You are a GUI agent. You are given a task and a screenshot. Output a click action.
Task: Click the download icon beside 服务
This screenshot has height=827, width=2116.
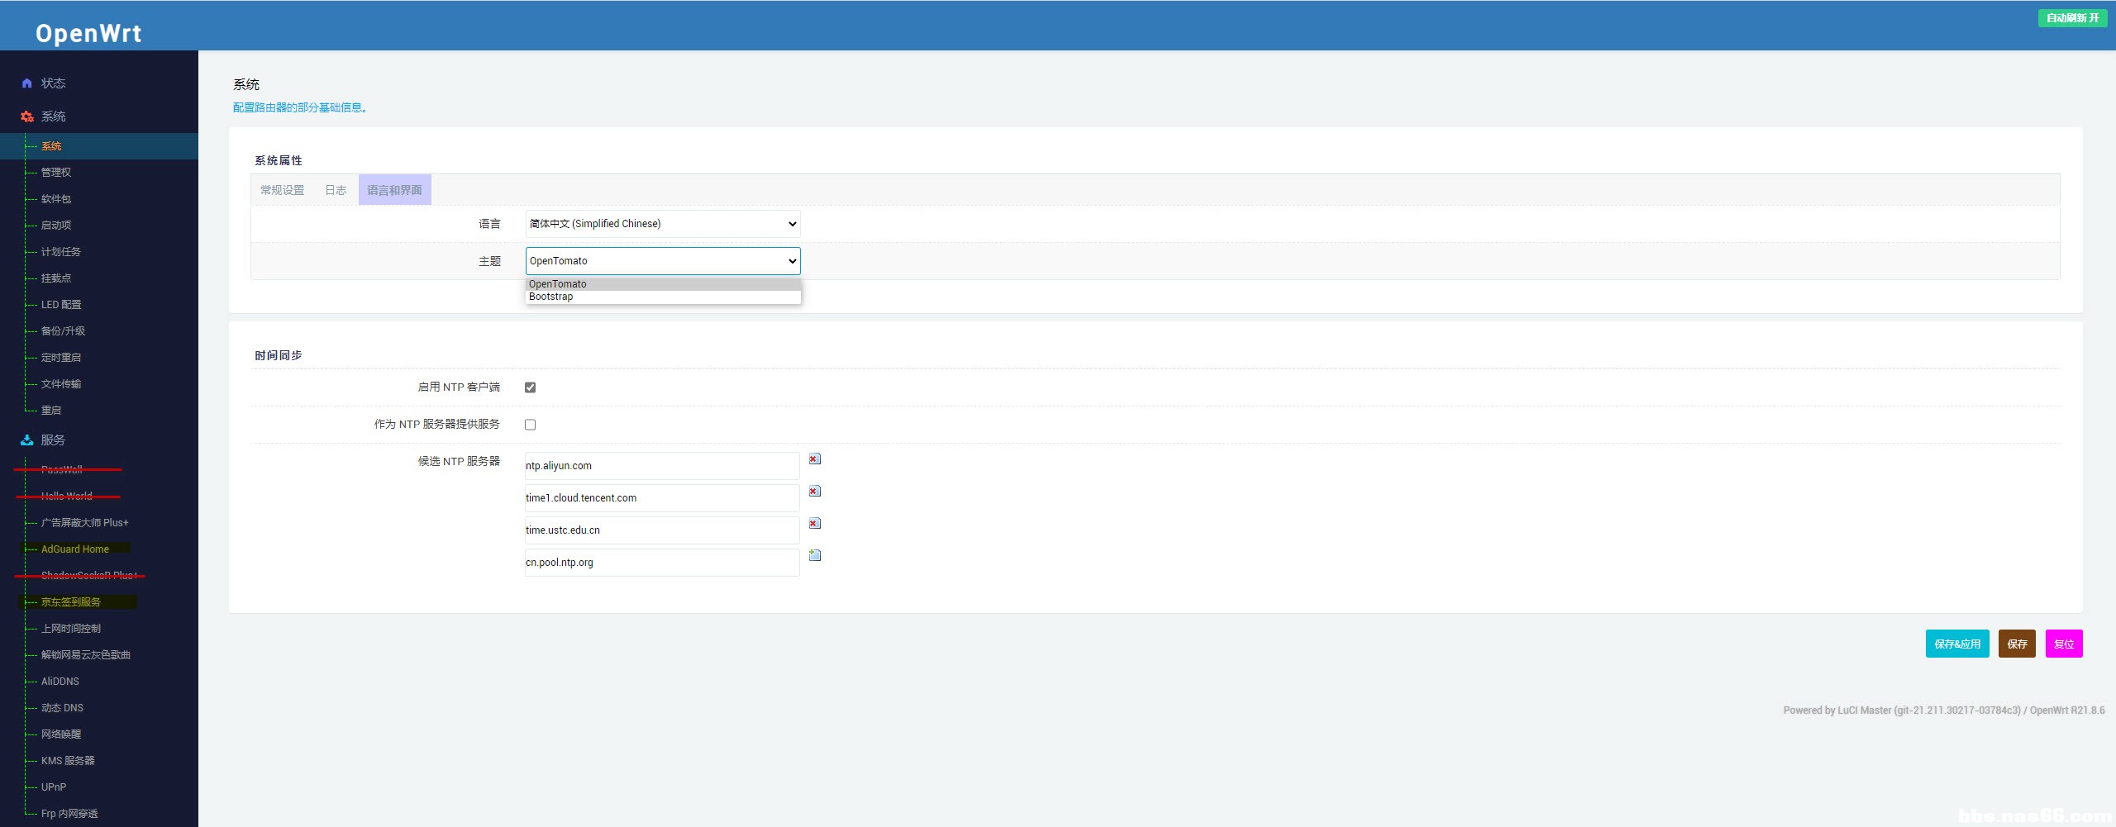[26, 440]
